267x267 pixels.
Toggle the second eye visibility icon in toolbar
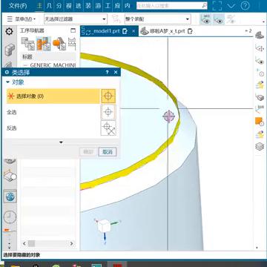219,19
